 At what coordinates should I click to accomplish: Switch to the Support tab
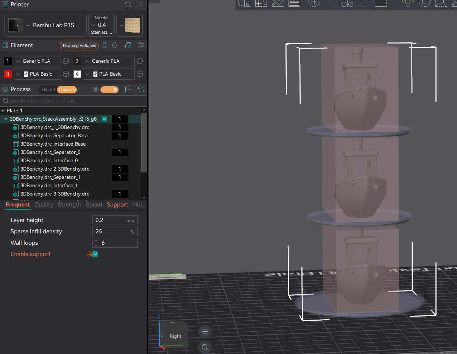117,205
